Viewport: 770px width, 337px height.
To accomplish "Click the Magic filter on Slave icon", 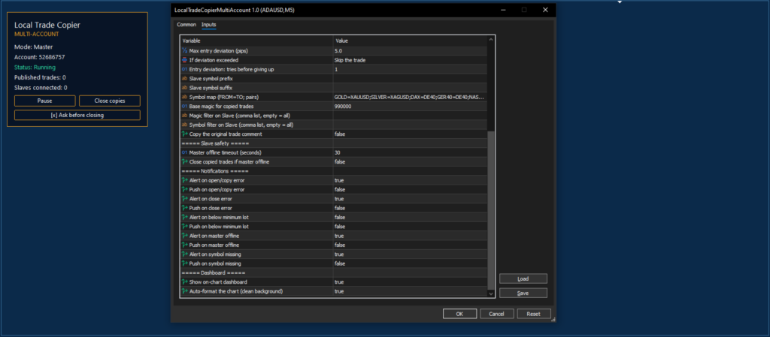I will pyautogui.click(x=185, y=116).
